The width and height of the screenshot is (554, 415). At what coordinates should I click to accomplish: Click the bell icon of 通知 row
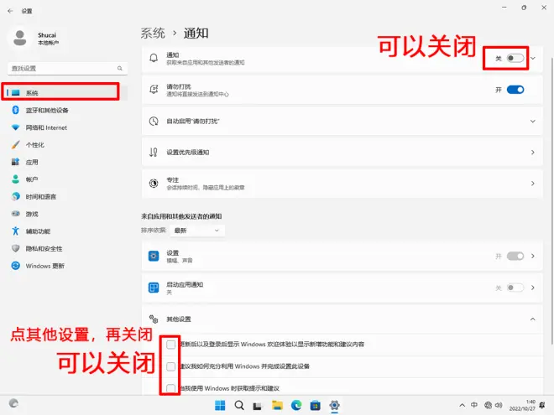coord(154,58)
